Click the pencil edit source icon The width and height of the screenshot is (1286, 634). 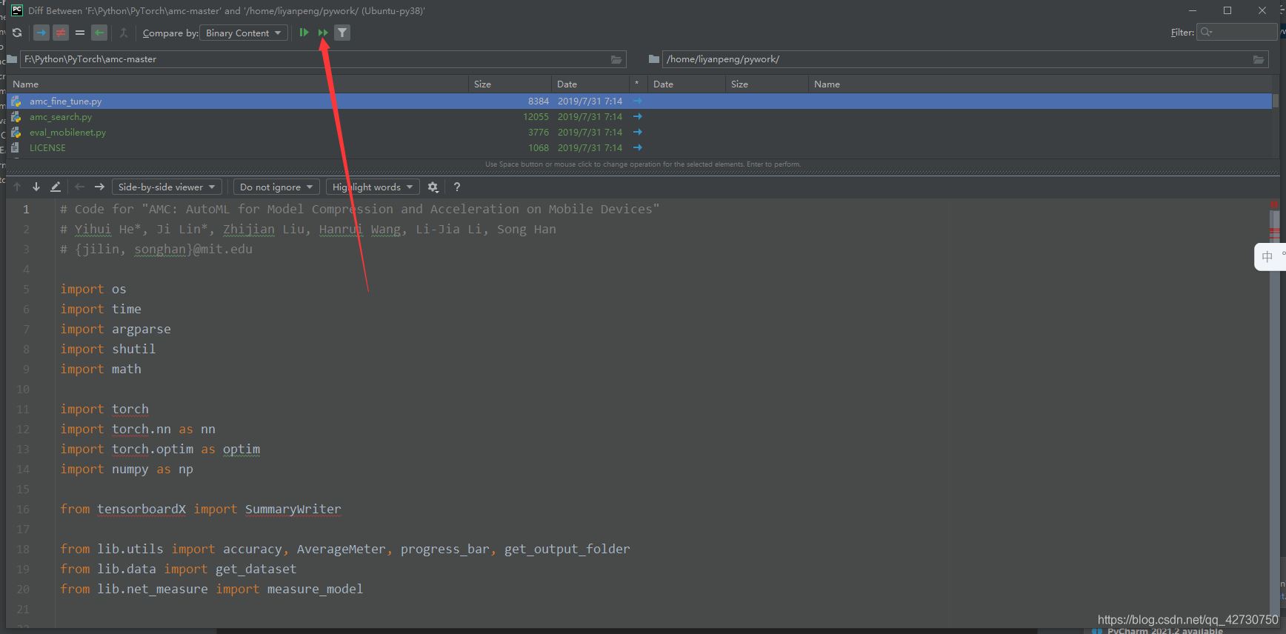point(56,187)
